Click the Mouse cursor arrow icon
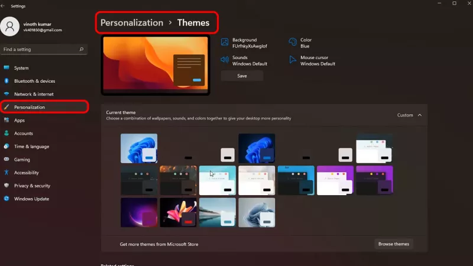Viewport: 473px width, 266px height. (293, 60)
